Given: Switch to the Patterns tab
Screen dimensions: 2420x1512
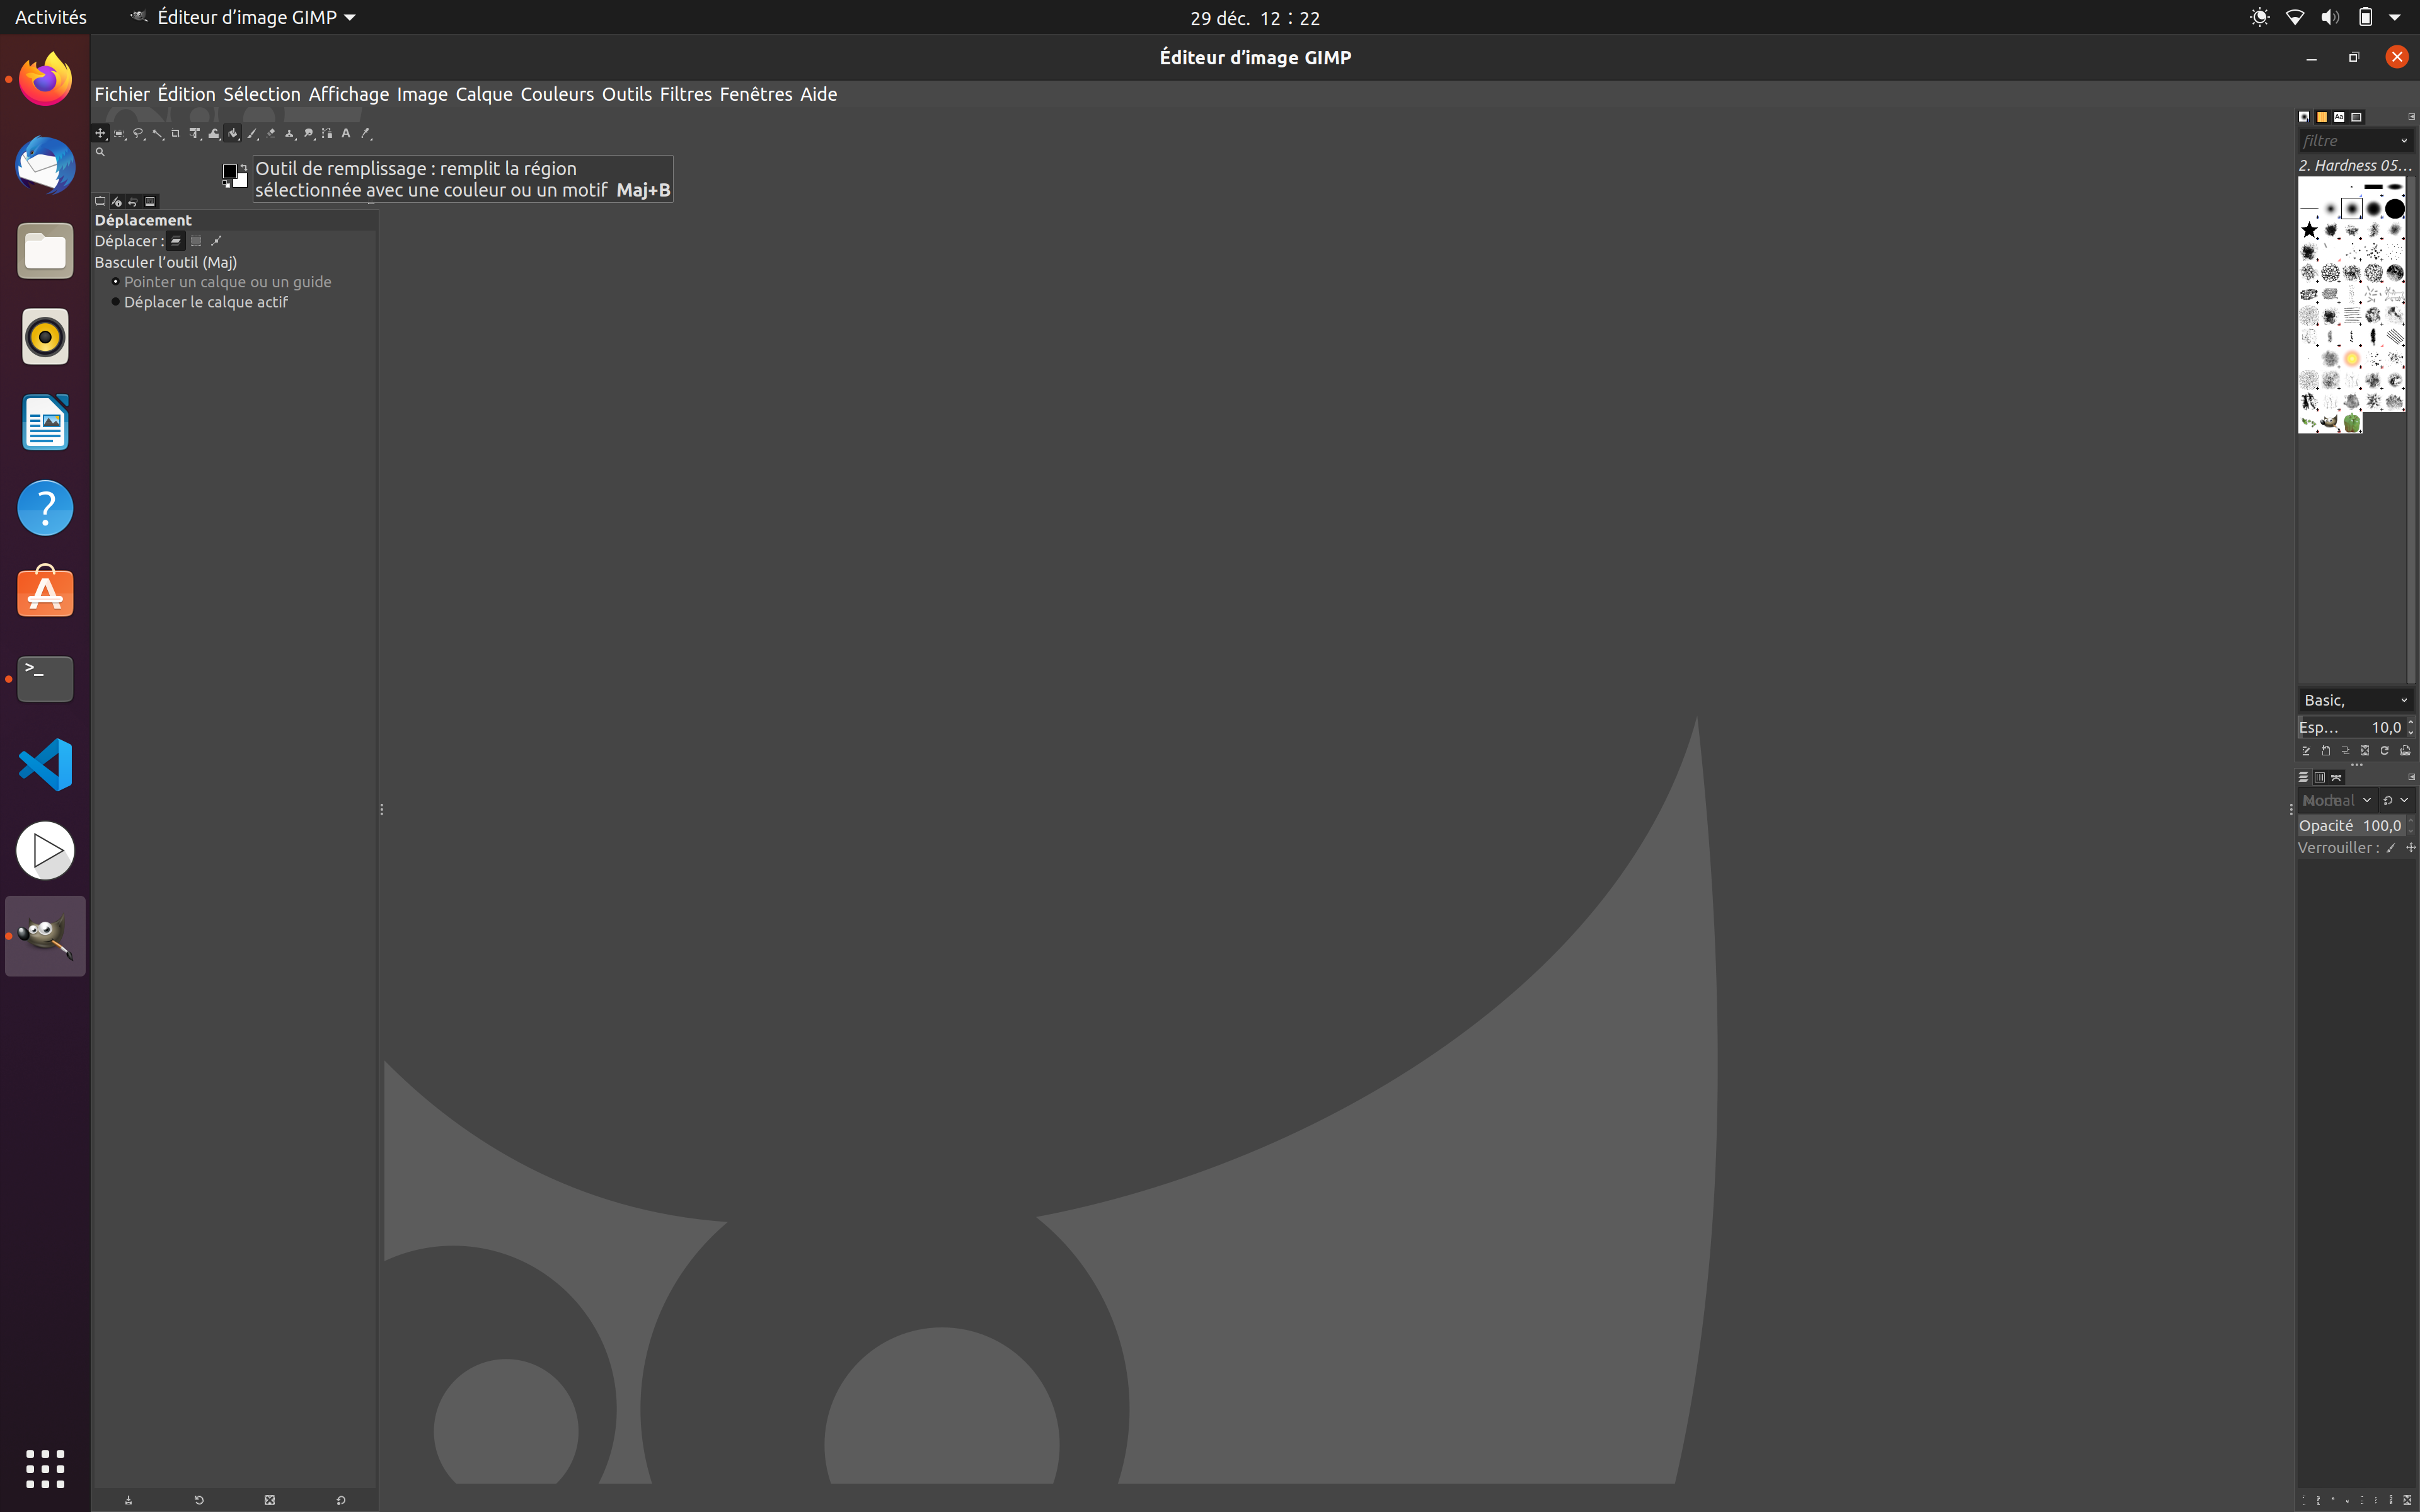Looking at the screenshot, I should click(x=2322, y=117).
